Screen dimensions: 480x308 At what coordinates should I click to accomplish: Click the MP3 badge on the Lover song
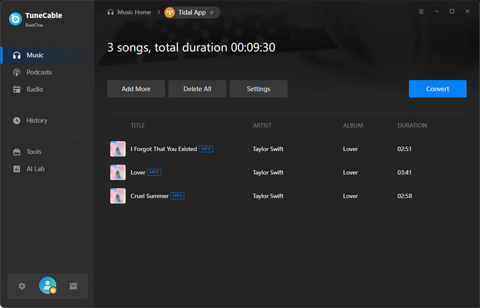coord(154,173)
